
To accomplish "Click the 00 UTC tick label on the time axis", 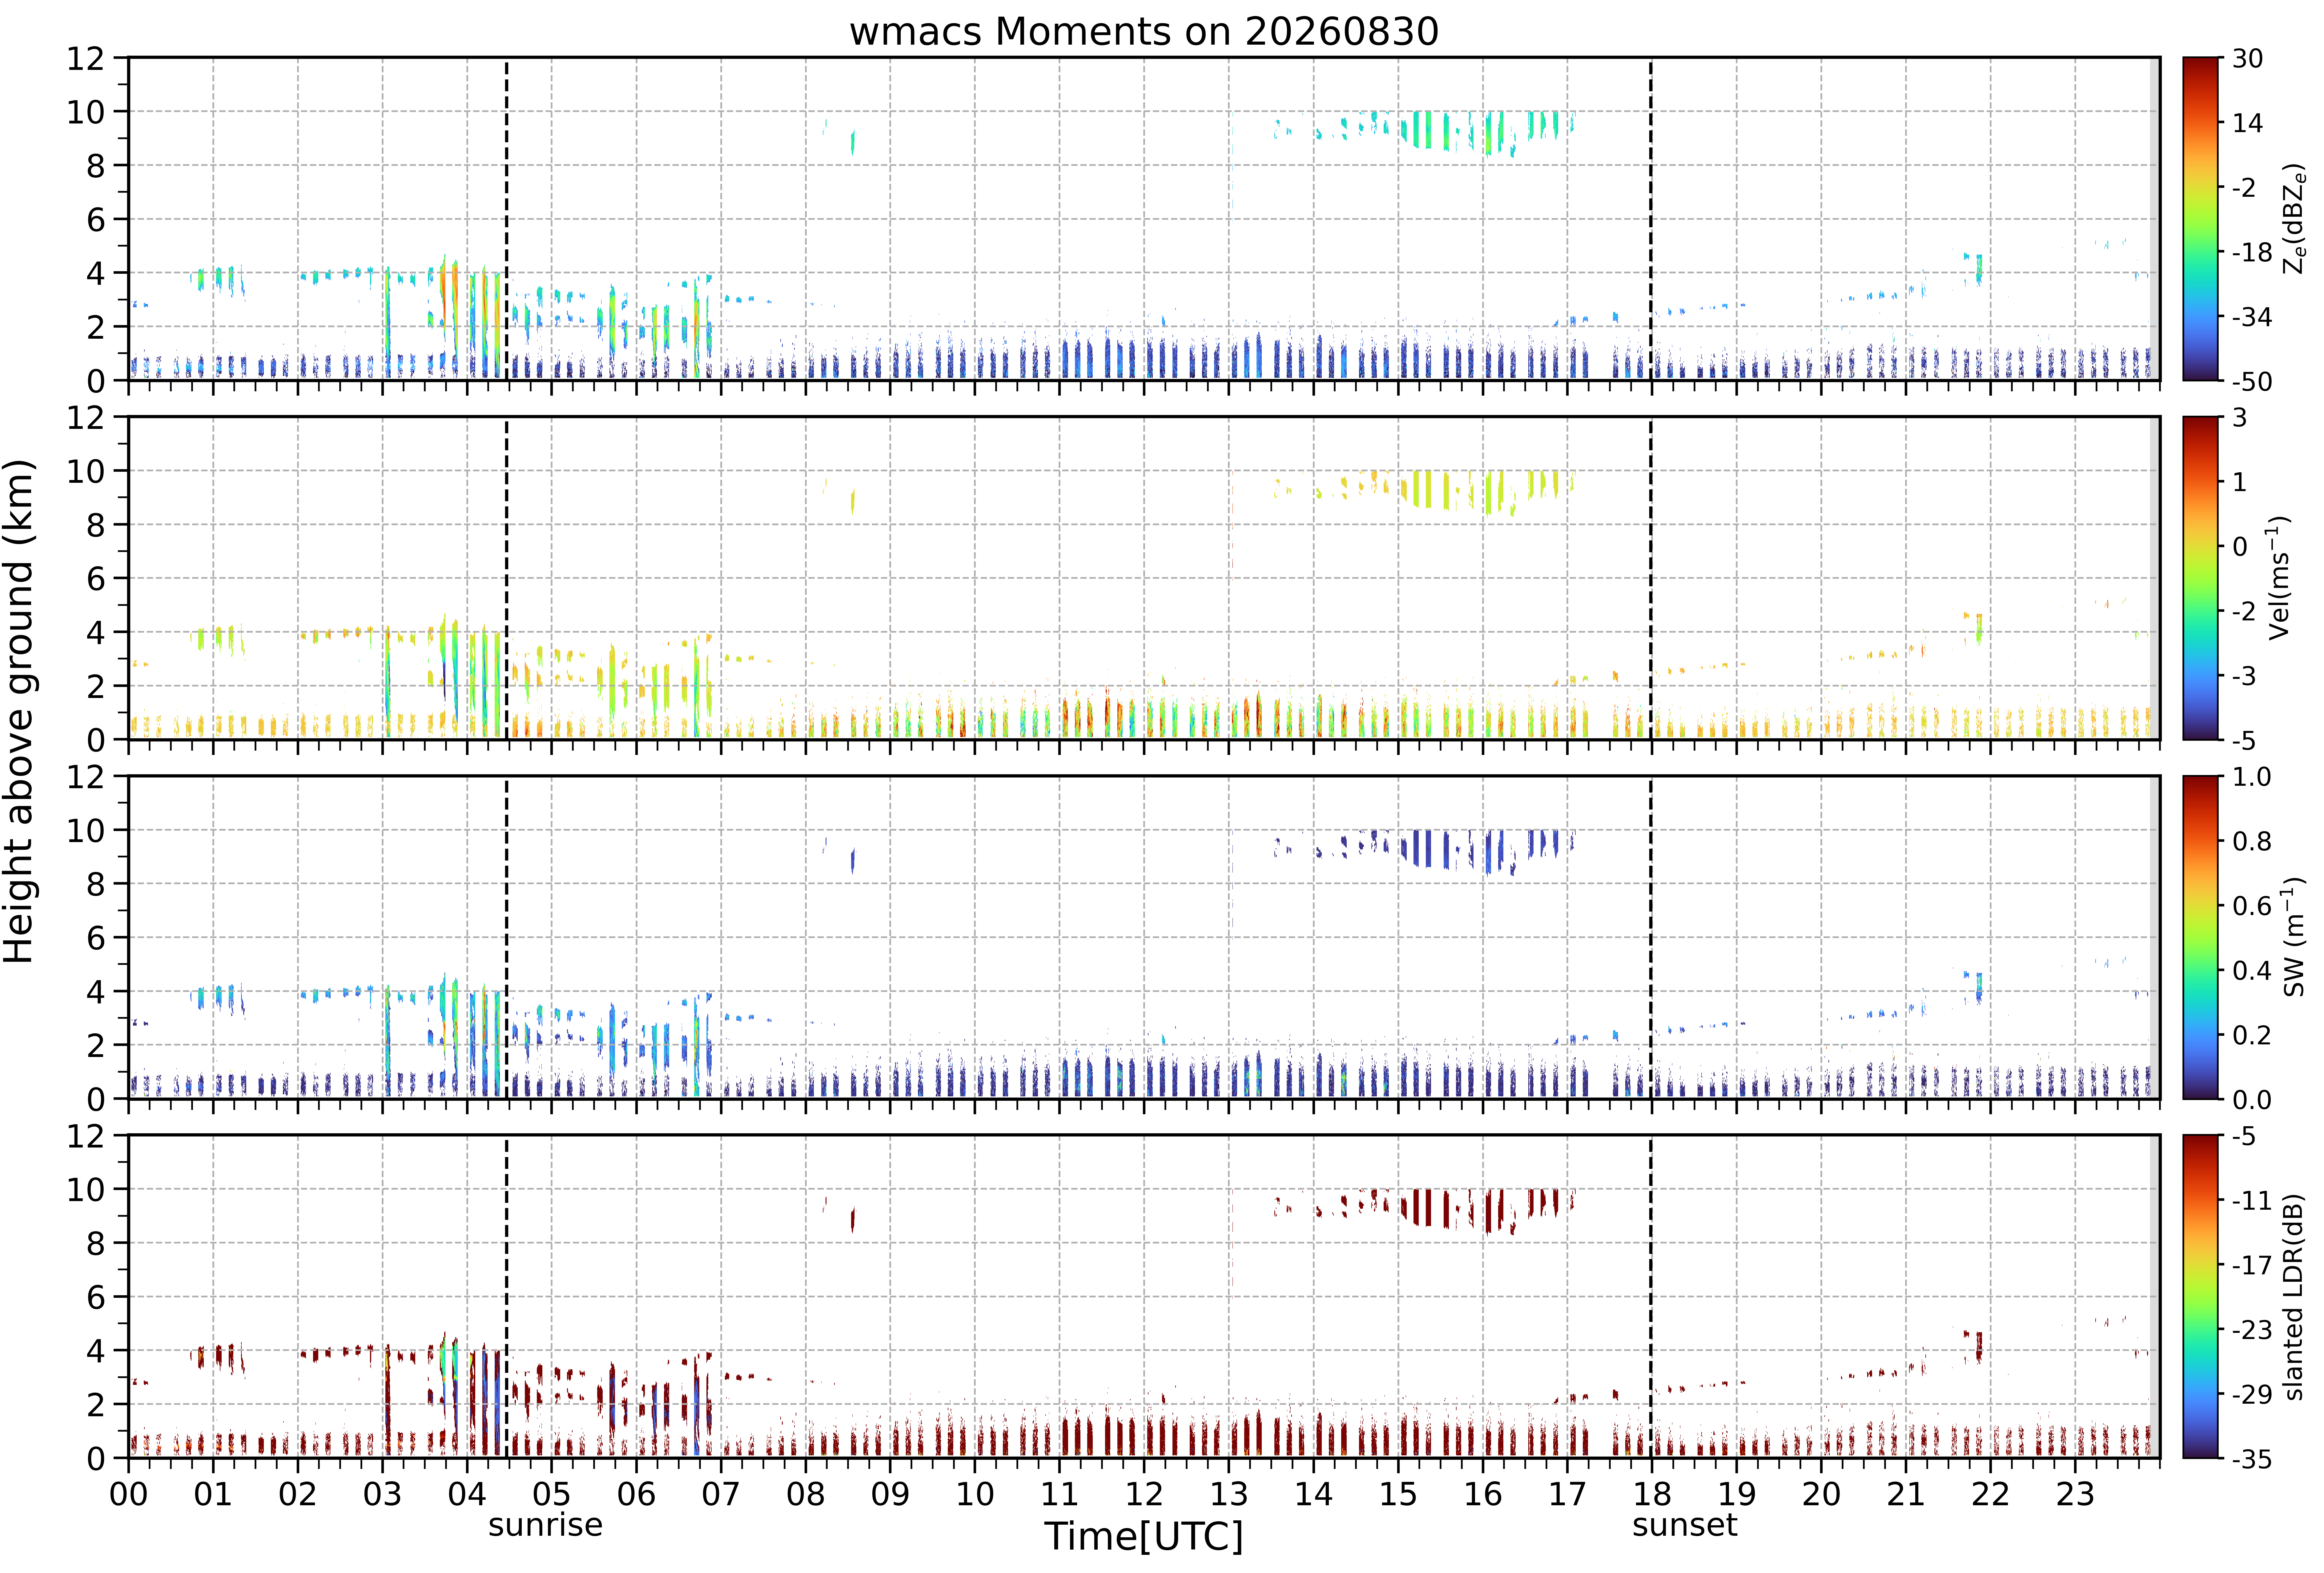I will (x=128, y=1494).
